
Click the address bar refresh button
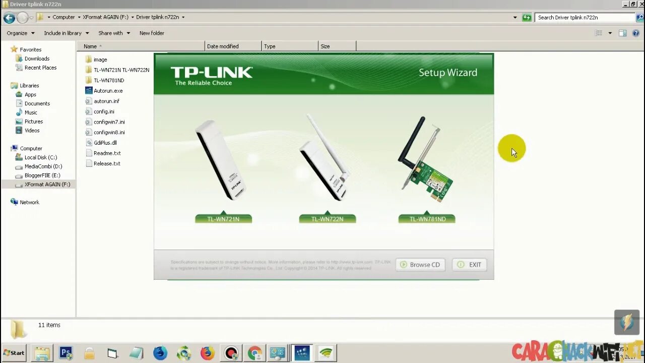pyautogui.click(x=527, y=17)
